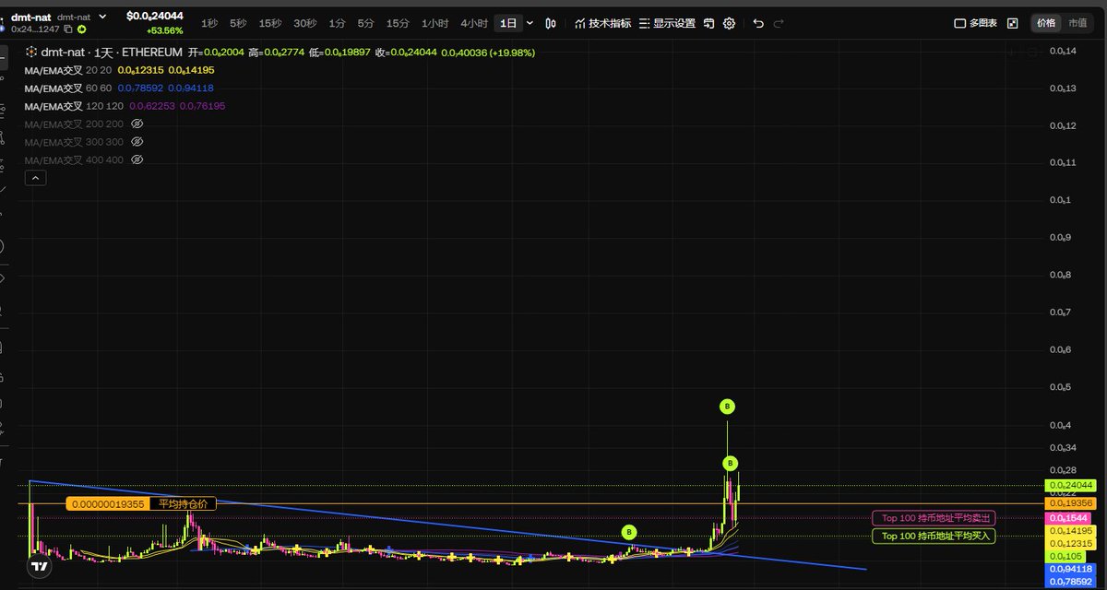This screenshot has width=1107, height=590.
Task: Select the 1分 timeframe
Action: [x=337, y=23]
